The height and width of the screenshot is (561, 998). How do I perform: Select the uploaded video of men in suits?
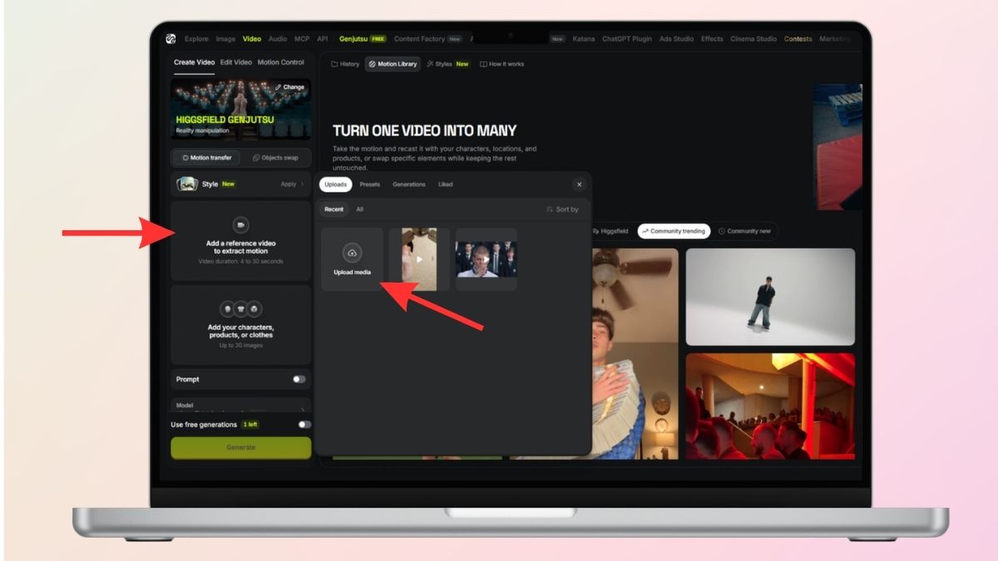pos(487,259)
